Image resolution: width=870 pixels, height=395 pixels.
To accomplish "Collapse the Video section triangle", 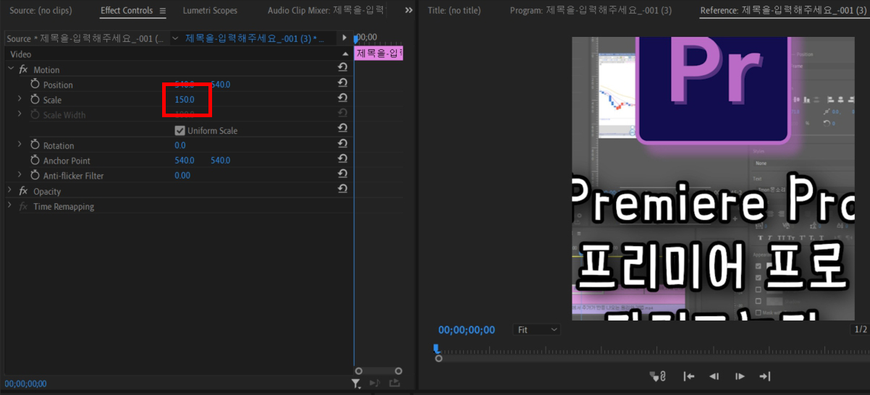I will (345, 54).
